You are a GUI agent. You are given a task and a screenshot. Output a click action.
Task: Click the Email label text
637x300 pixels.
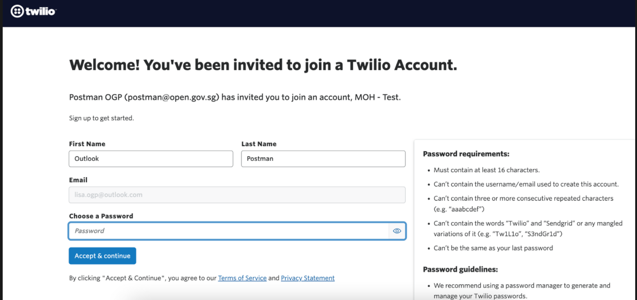[x=78, y=180]
